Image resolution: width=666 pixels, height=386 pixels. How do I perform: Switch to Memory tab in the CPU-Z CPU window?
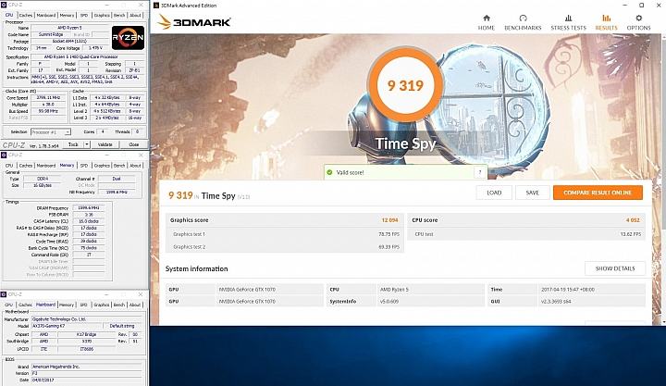point(67,16)
